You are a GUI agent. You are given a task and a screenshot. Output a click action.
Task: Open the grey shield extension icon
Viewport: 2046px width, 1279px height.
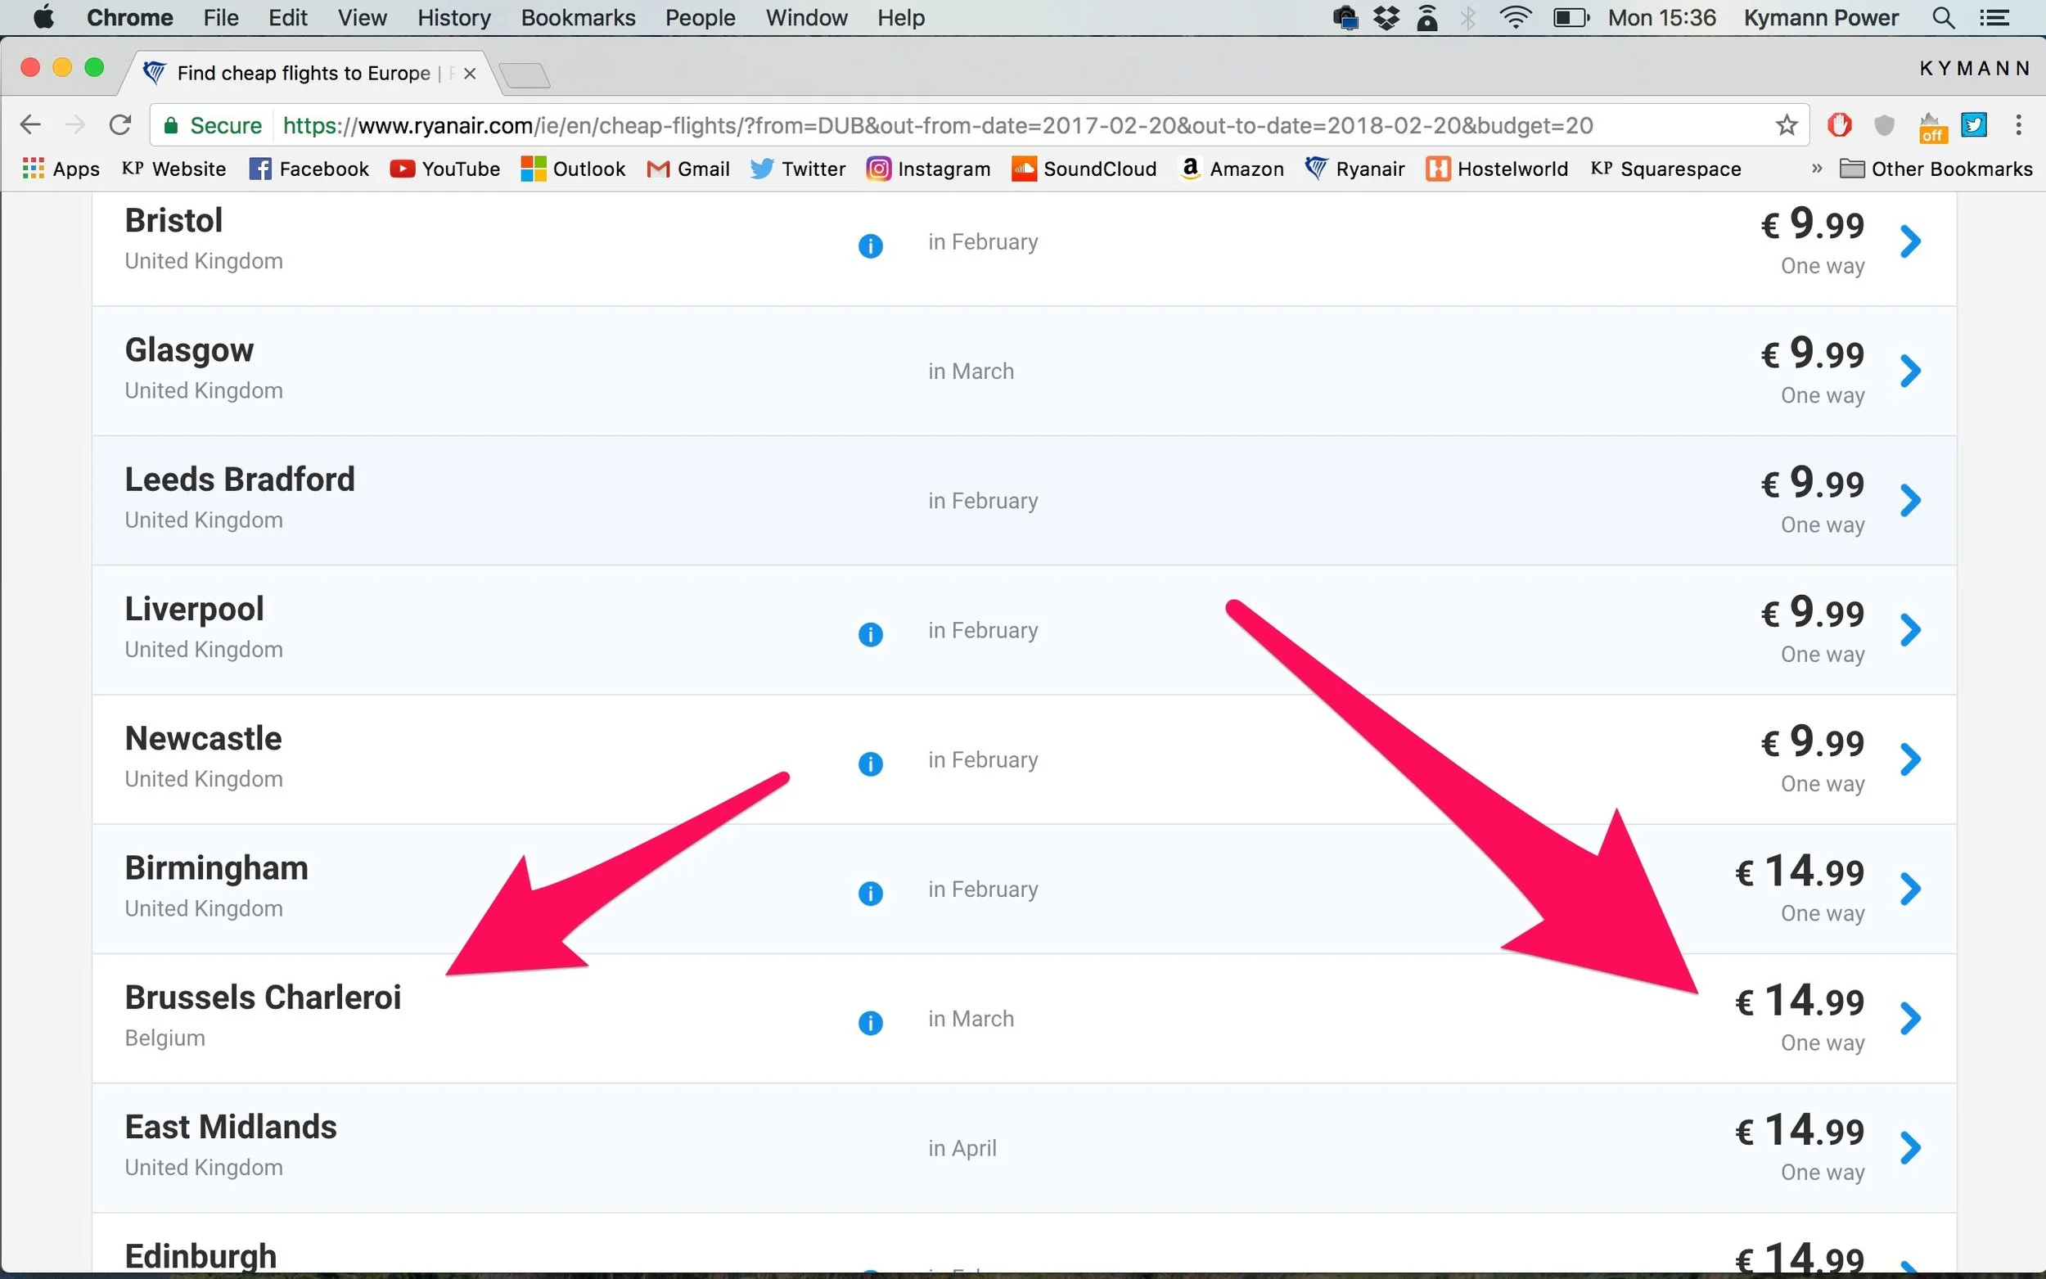(1884, 125)
